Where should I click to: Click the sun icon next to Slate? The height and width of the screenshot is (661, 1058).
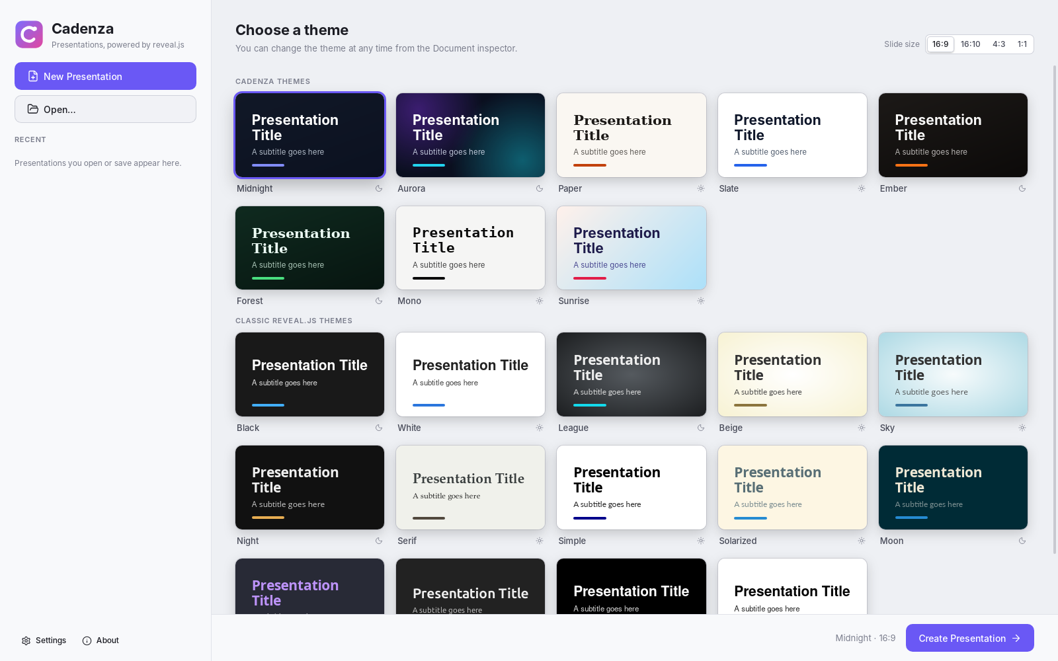point(862,188)
